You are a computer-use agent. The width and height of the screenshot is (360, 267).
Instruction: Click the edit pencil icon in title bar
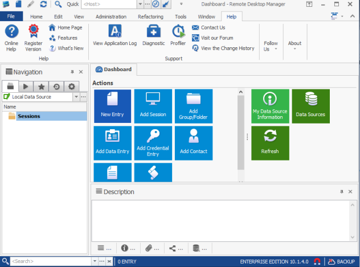(31, 4)
